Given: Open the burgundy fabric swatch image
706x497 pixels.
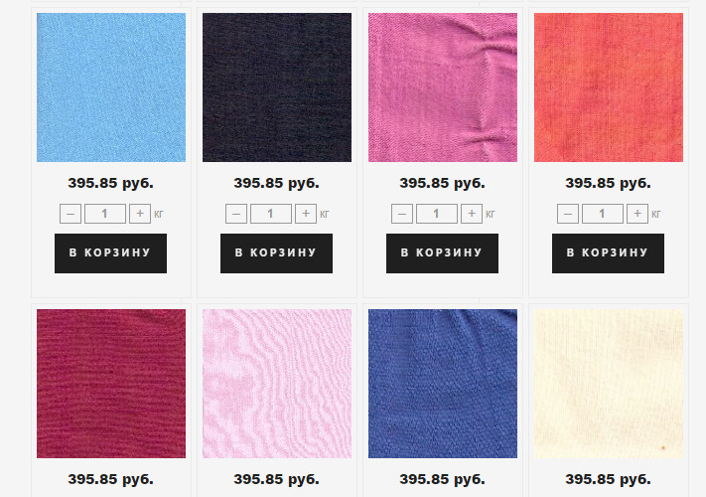Looking at the screenshot, I should click(x=111, y=384).
